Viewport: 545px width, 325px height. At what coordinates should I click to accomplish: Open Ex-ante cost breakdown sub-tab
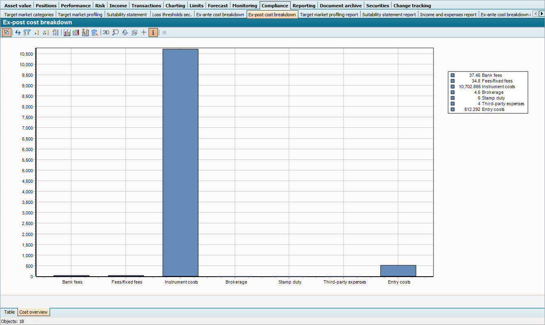pos(220,15)
